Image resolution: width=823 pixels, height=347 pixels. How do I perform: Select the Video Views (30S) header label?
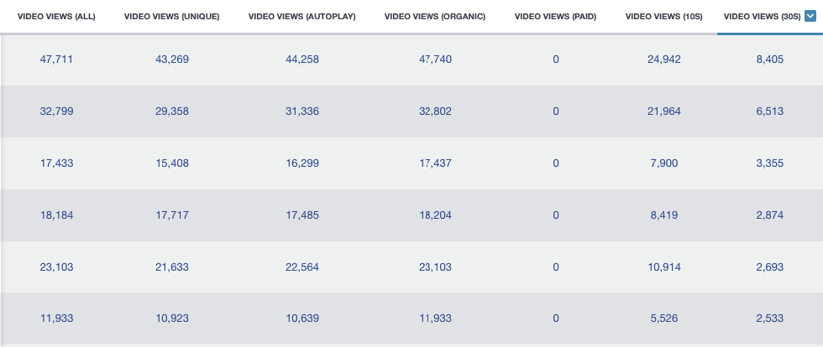763,17
